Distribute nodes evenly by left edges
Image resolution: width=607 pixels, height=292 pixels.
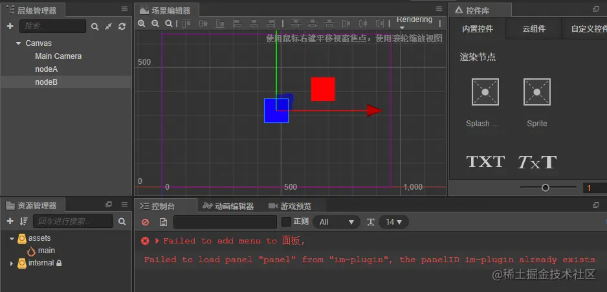(346, 23)
